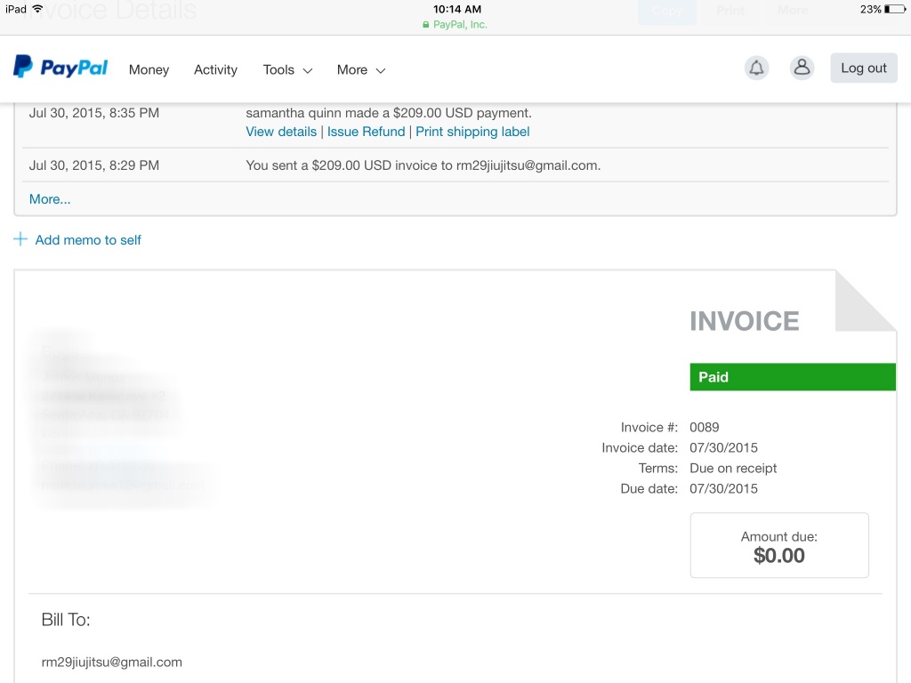The image size is (911, 683).
Task: Select the samantha quinn payment entry text
Action: coord(389,113)
